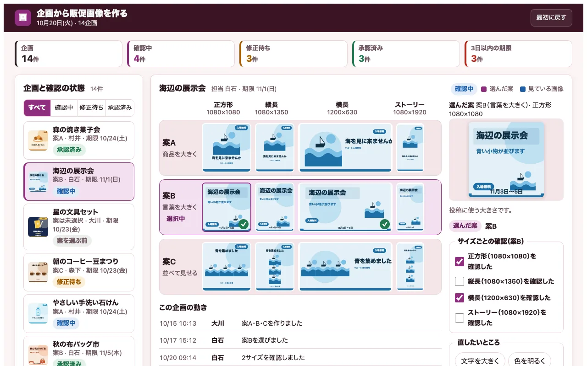Click the 3日以内の期限 summary card
Viewport: 587px width, 366px height.
(518, 54)
